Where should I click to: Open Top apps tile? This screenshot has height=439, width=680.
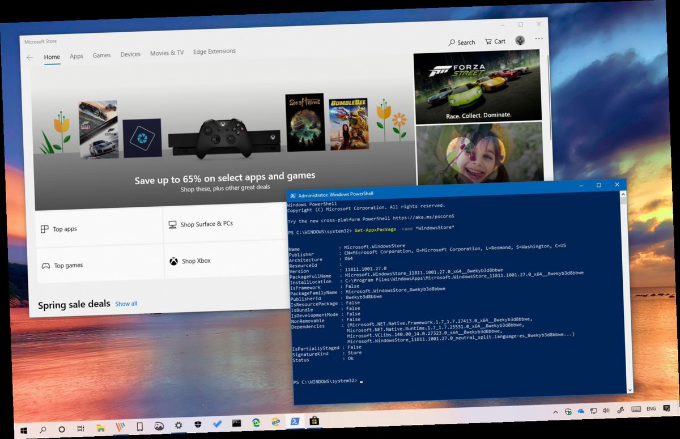click(99, 228)
